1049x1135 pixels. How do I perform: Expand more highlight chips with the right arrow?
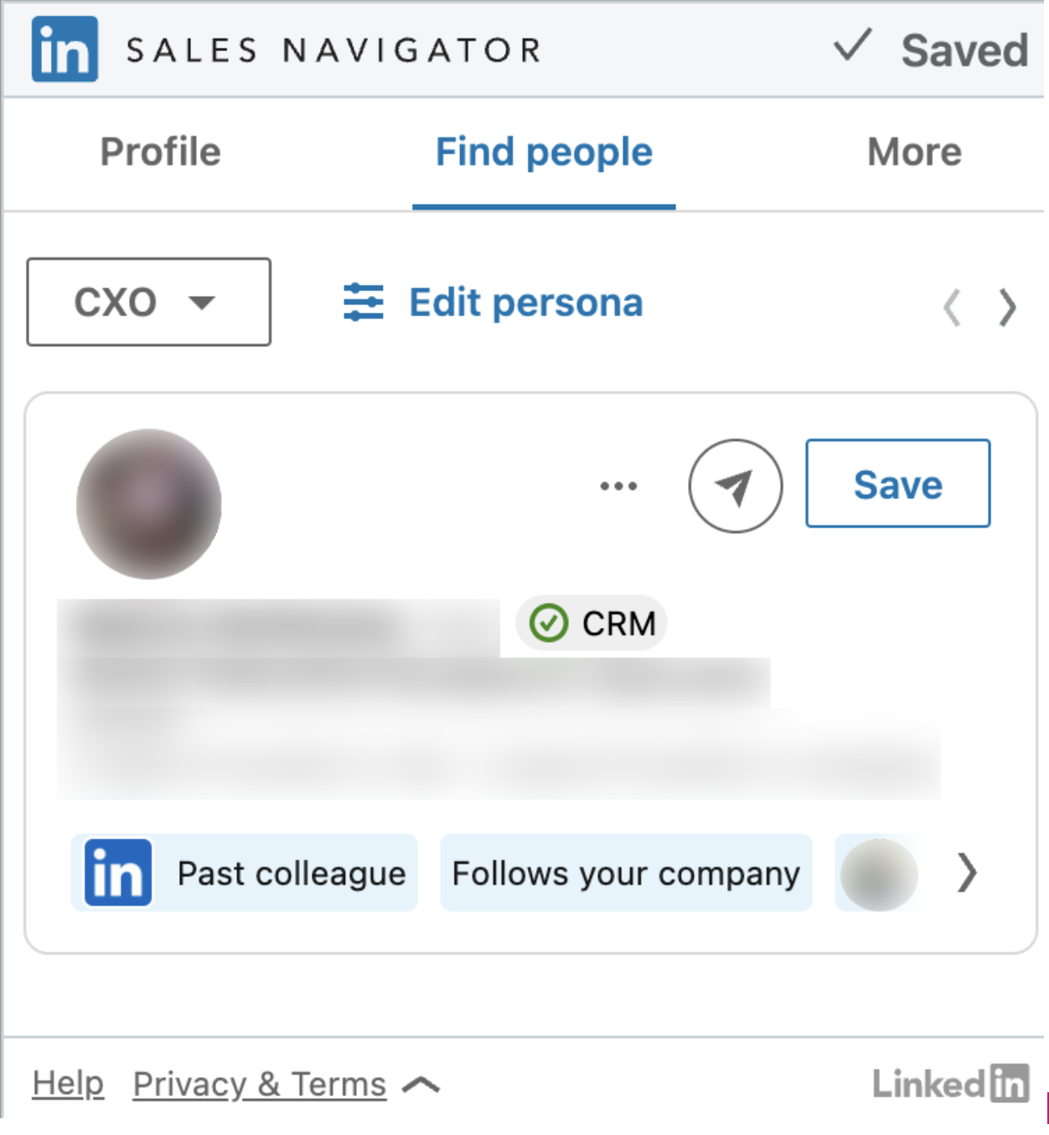click(967, 873)
